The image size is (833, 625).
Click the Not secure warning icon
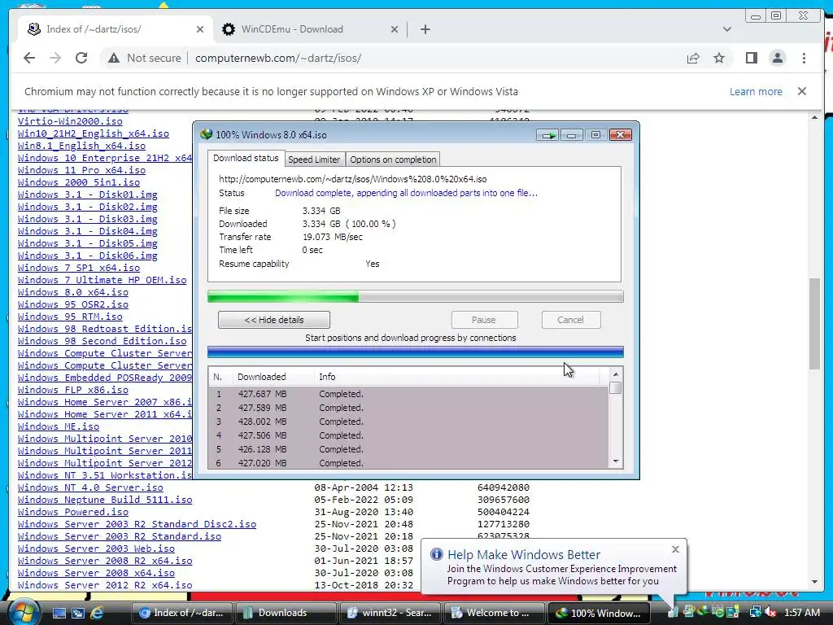(x=114, y=58)
